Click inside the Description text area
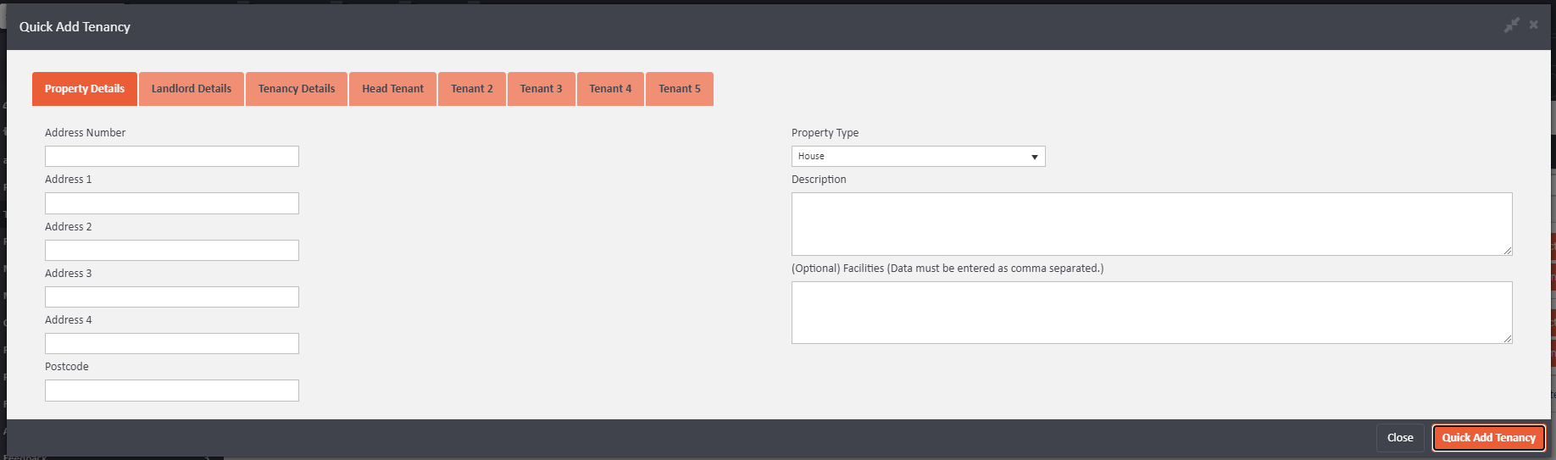 pyautogui.click(x=1151, y=224)
